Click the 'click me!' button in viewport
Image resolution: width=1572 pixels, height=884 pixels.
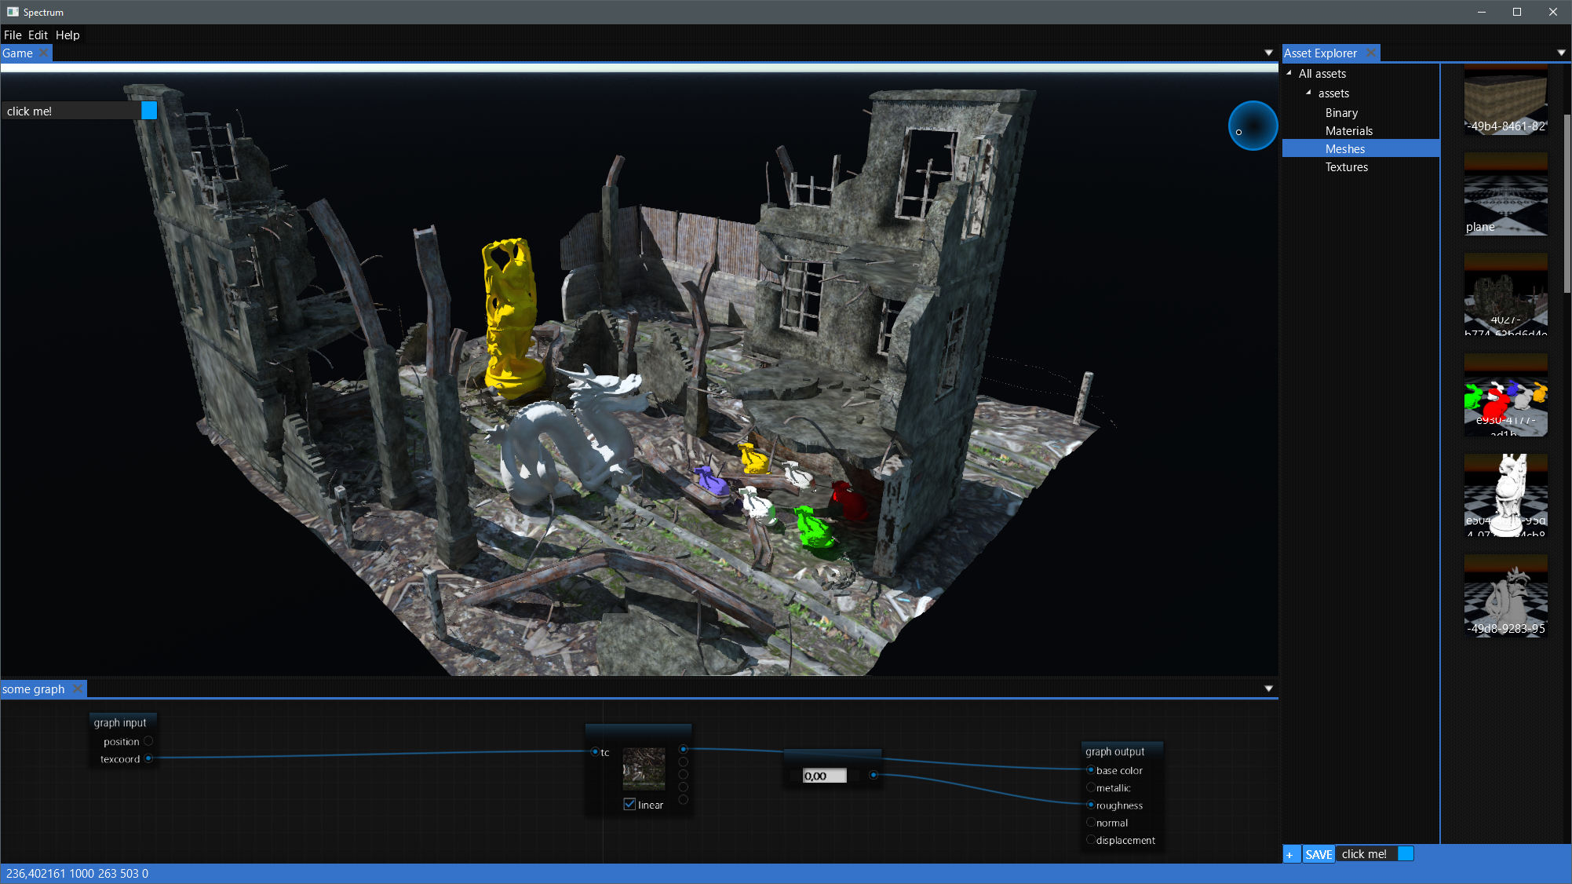[71, 111]
